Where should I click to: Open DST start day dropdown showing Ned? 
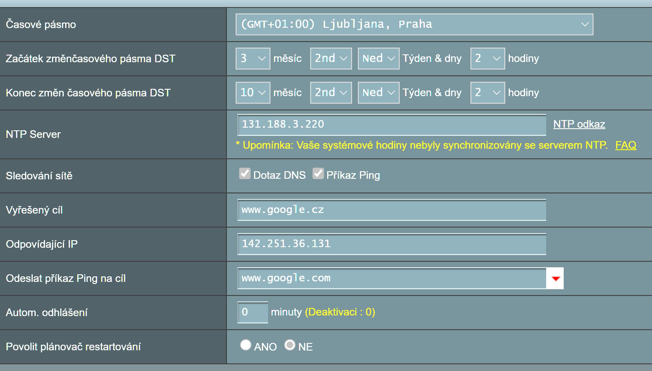click(378, 58)
